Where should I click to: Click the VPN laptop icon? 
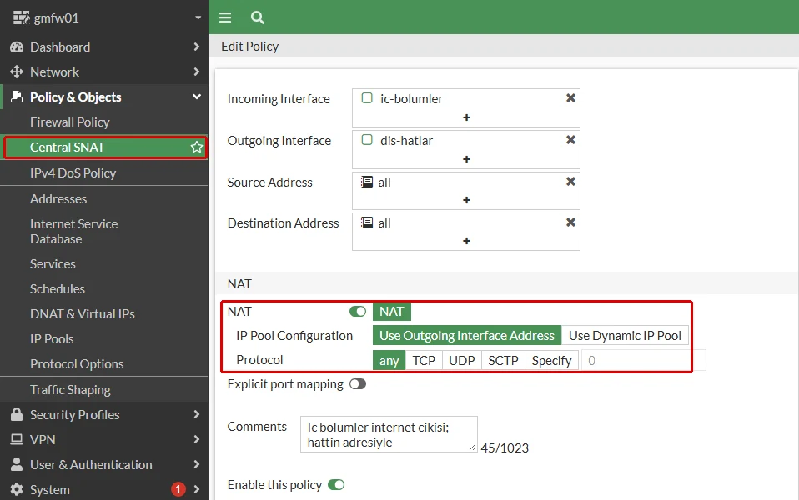(x=17, y=439)
